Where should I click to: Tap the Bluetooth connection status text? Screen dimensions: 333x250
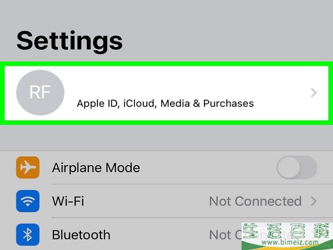click(x=225, y=235)
